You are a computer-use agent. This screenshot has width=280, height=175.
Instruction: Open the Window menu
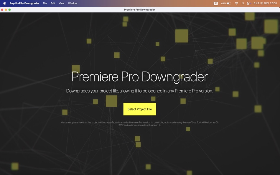pyautogui.click(x=73, y=3)
